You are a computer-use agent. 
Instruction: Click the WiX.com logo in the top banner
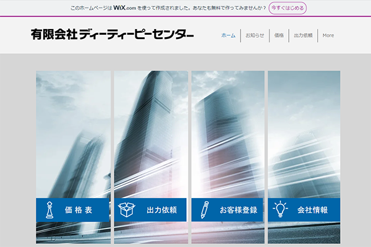pyautogui.click(x=125, y=8)
